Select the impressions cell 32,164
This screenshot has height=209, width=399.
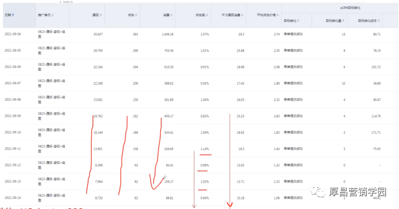tap(98, 67)
